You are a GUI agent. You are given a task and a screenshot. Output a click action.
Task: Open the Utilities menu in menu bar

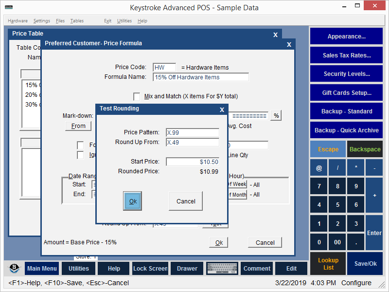coord(124,21)
